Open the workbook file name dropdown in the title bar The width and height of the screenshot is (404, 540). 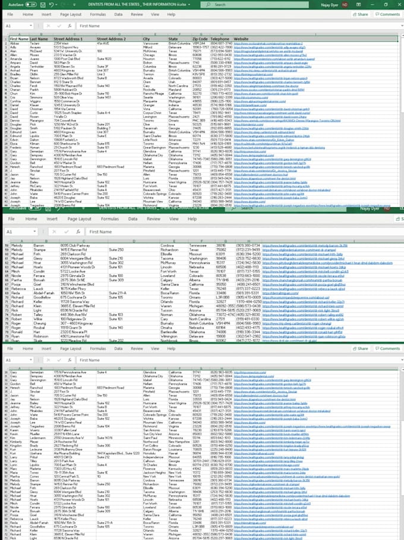(x=190, y=5)
